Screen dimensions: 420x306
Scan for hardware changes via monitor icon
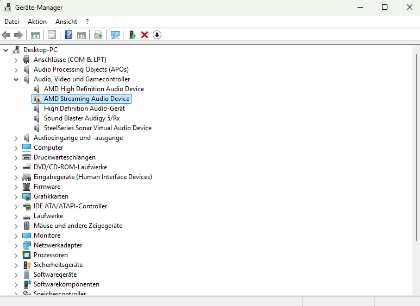click(x=115, y=35)
